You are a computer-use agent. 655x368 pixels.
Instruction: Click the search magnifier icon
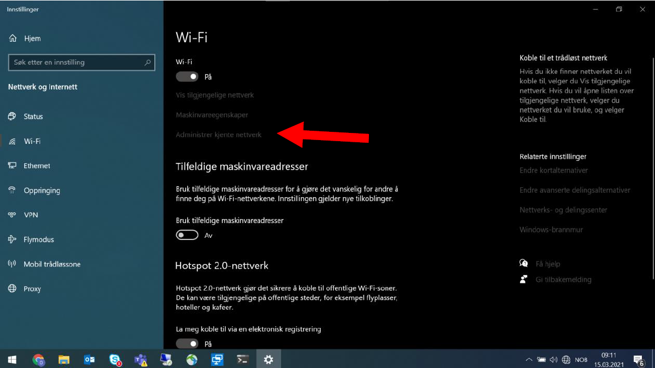point(148,63)
